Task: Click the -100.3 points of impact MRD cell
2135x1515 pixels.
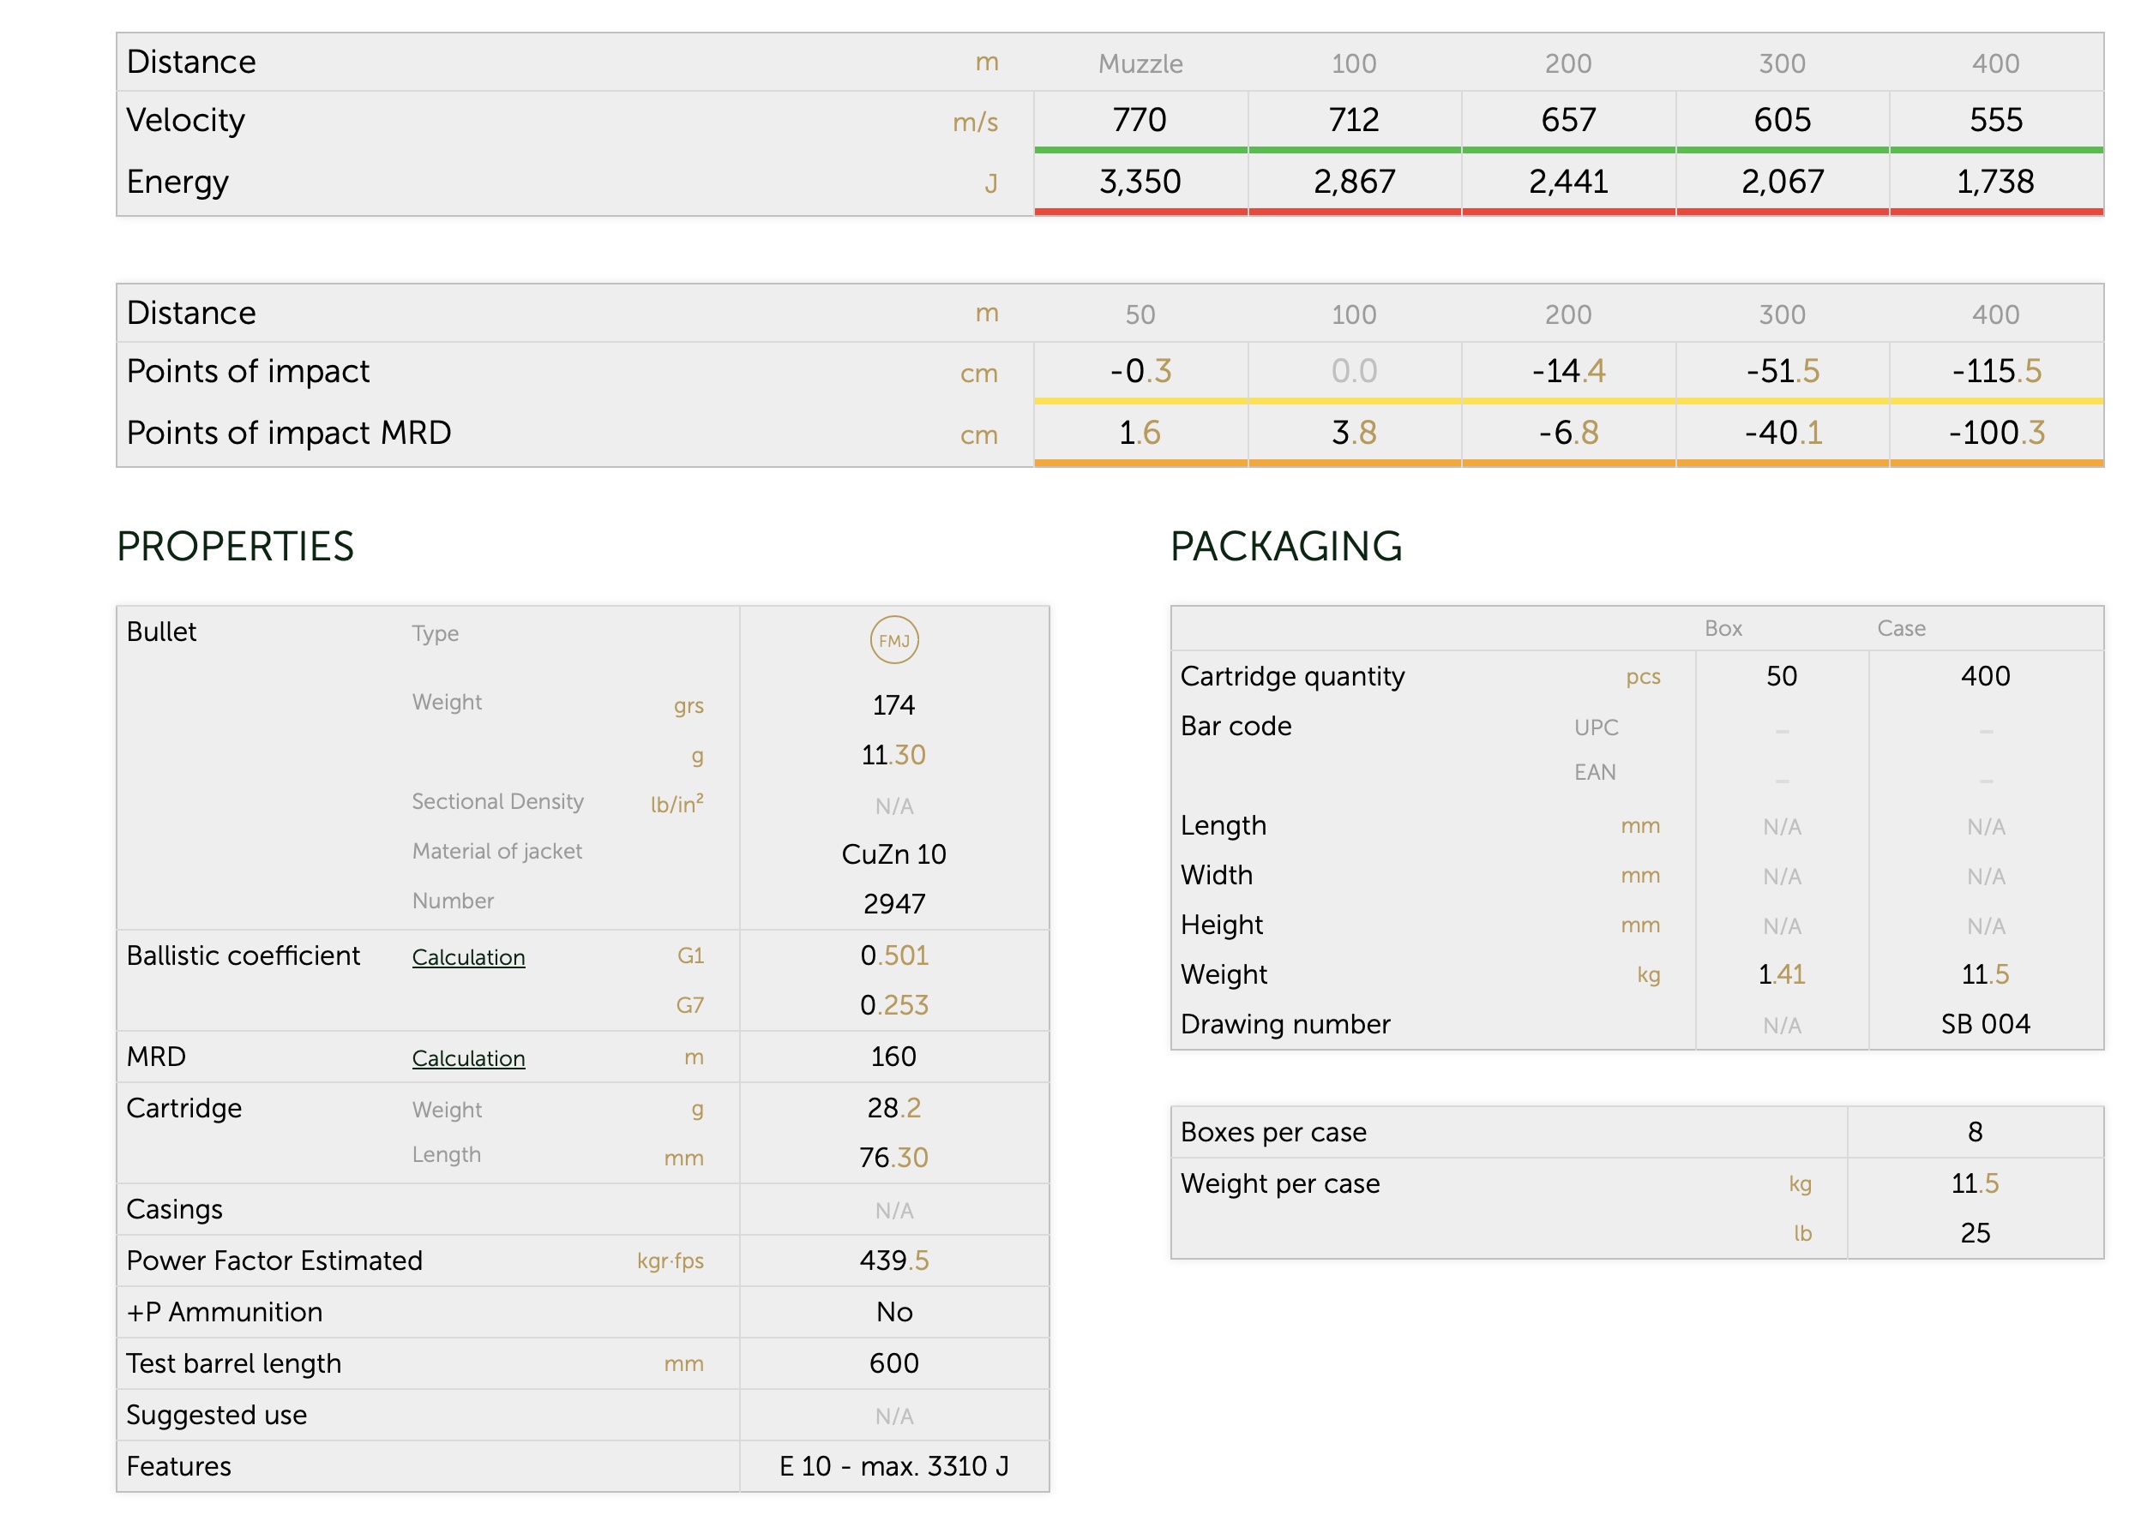Action: [1995, 433]
